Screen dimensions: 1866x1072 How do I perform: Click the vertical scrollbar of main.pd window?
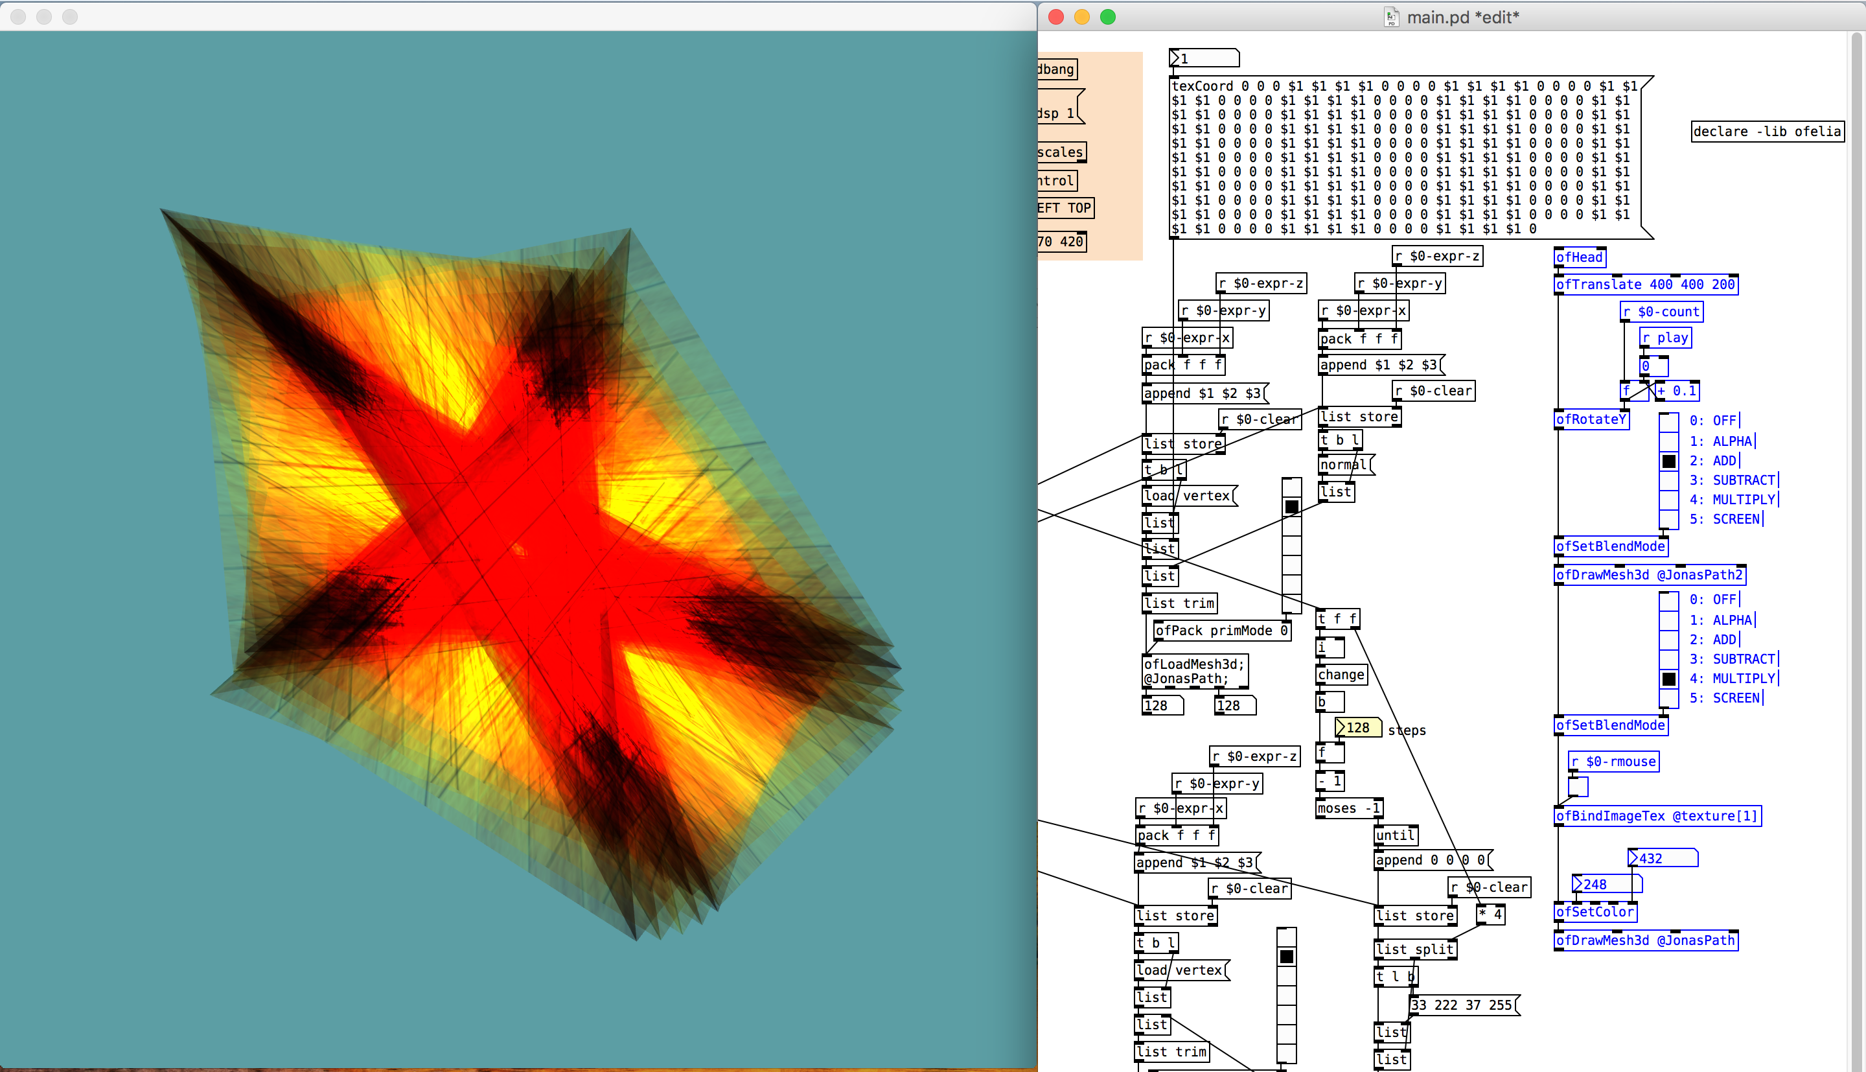[1857, 552]
